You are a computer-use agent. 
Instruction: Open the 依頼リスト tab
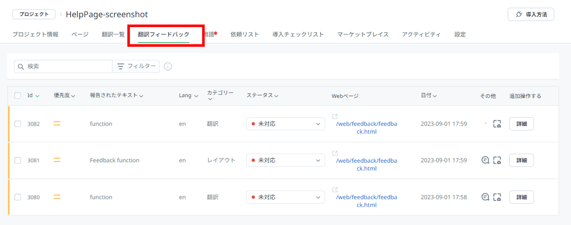pos(245,35)
